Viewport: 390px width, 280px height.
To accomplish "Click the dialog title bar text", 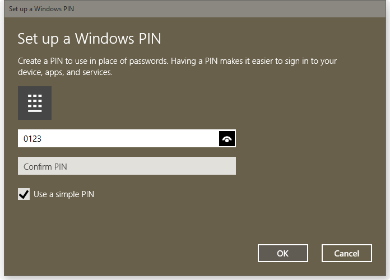I will point(41,8).
